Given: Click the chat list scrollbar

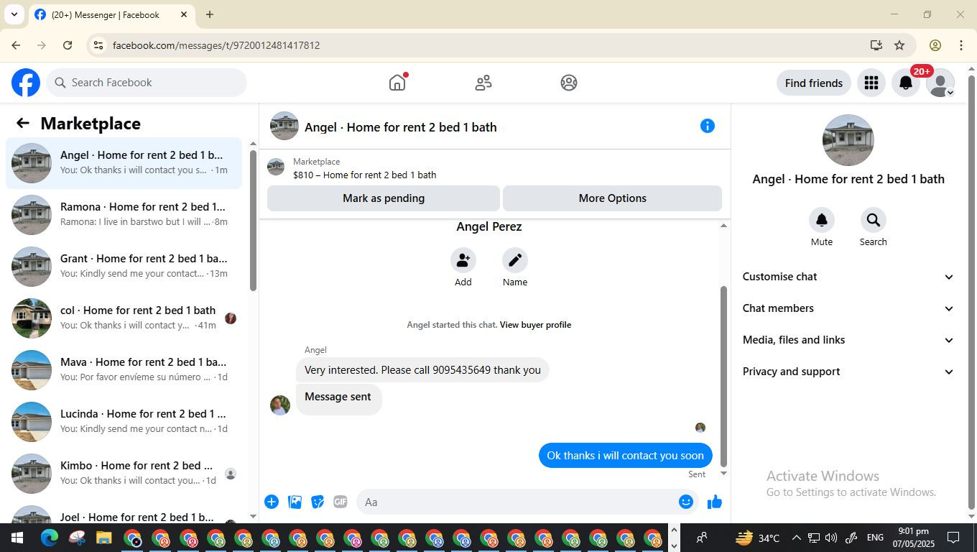Looking at the screenshot, I should click(253, 221).
